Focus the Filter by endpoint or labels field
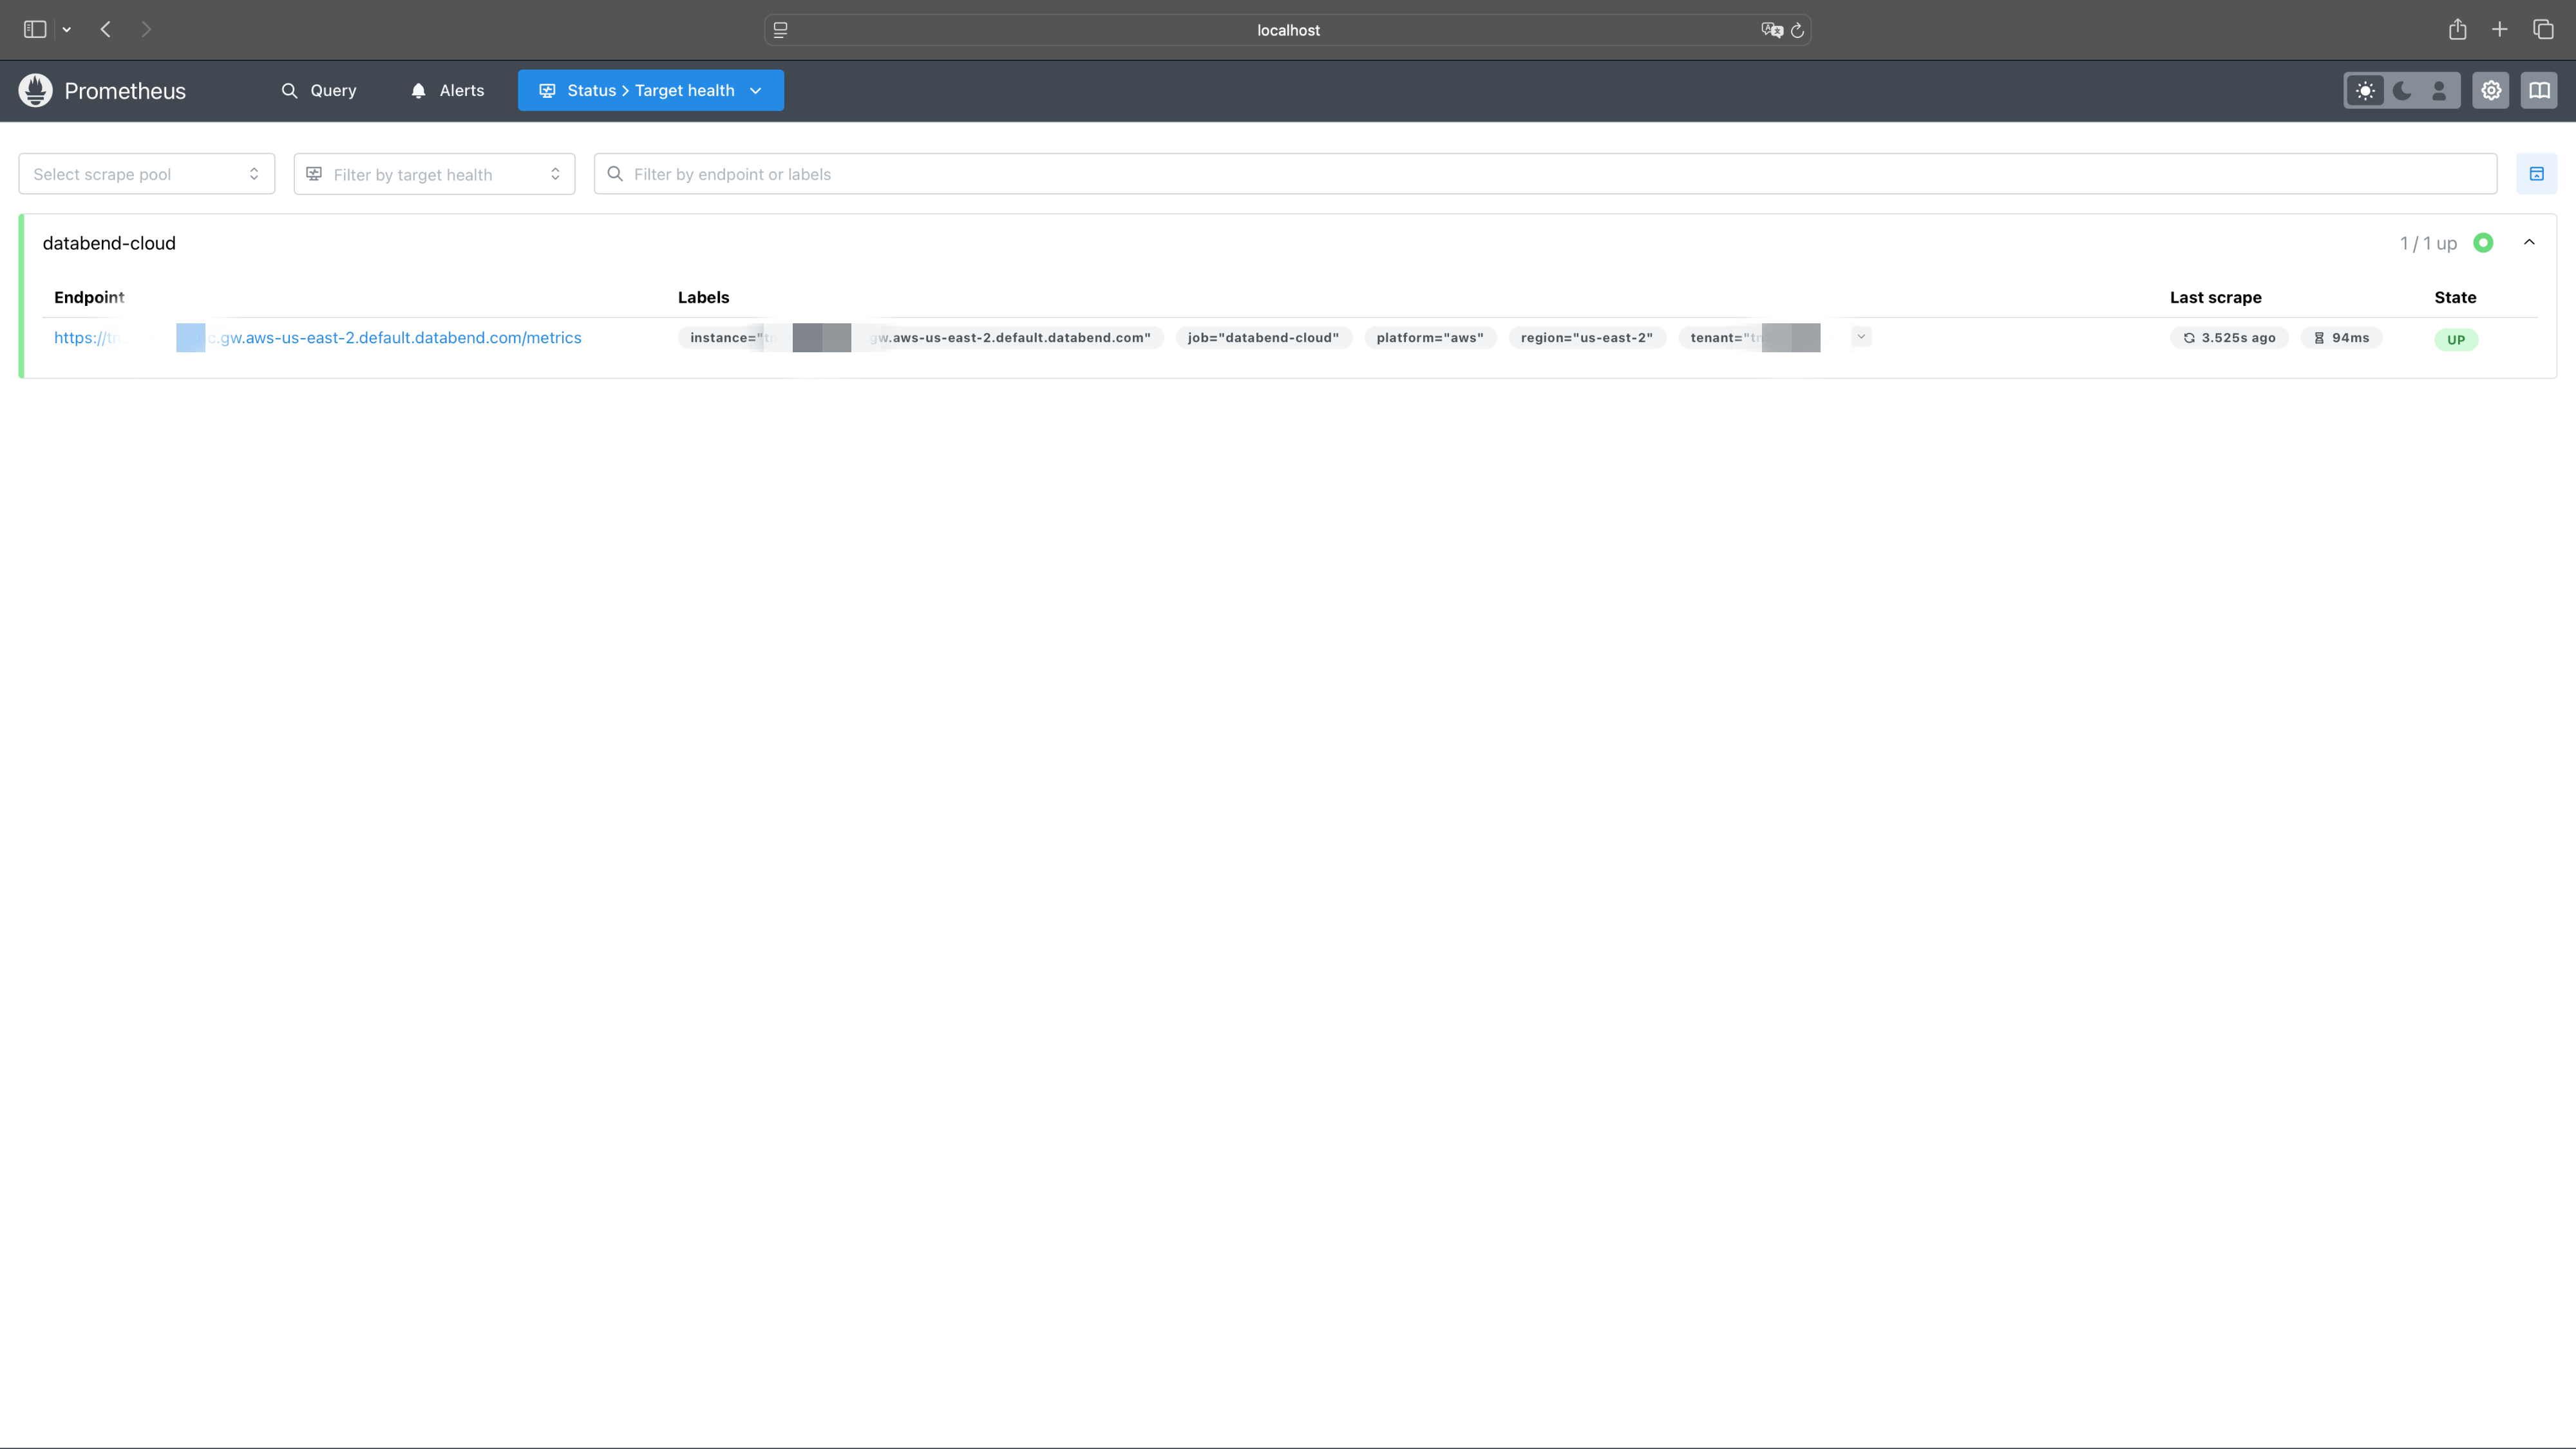This screenshot has width=2576, height=1449. click(1545, 174)
